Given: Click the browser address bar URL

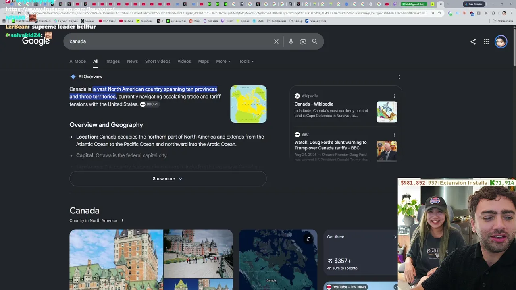Looking at the screenshot, I should (230, 13).
